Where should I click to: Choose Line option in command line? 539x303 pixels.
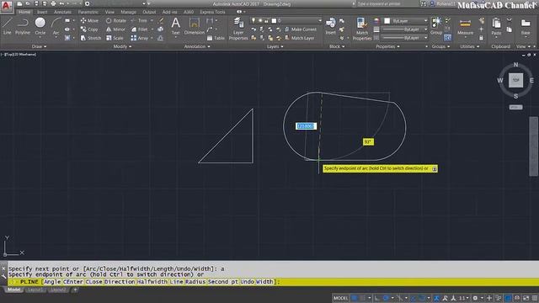click(x=176, y=282)
